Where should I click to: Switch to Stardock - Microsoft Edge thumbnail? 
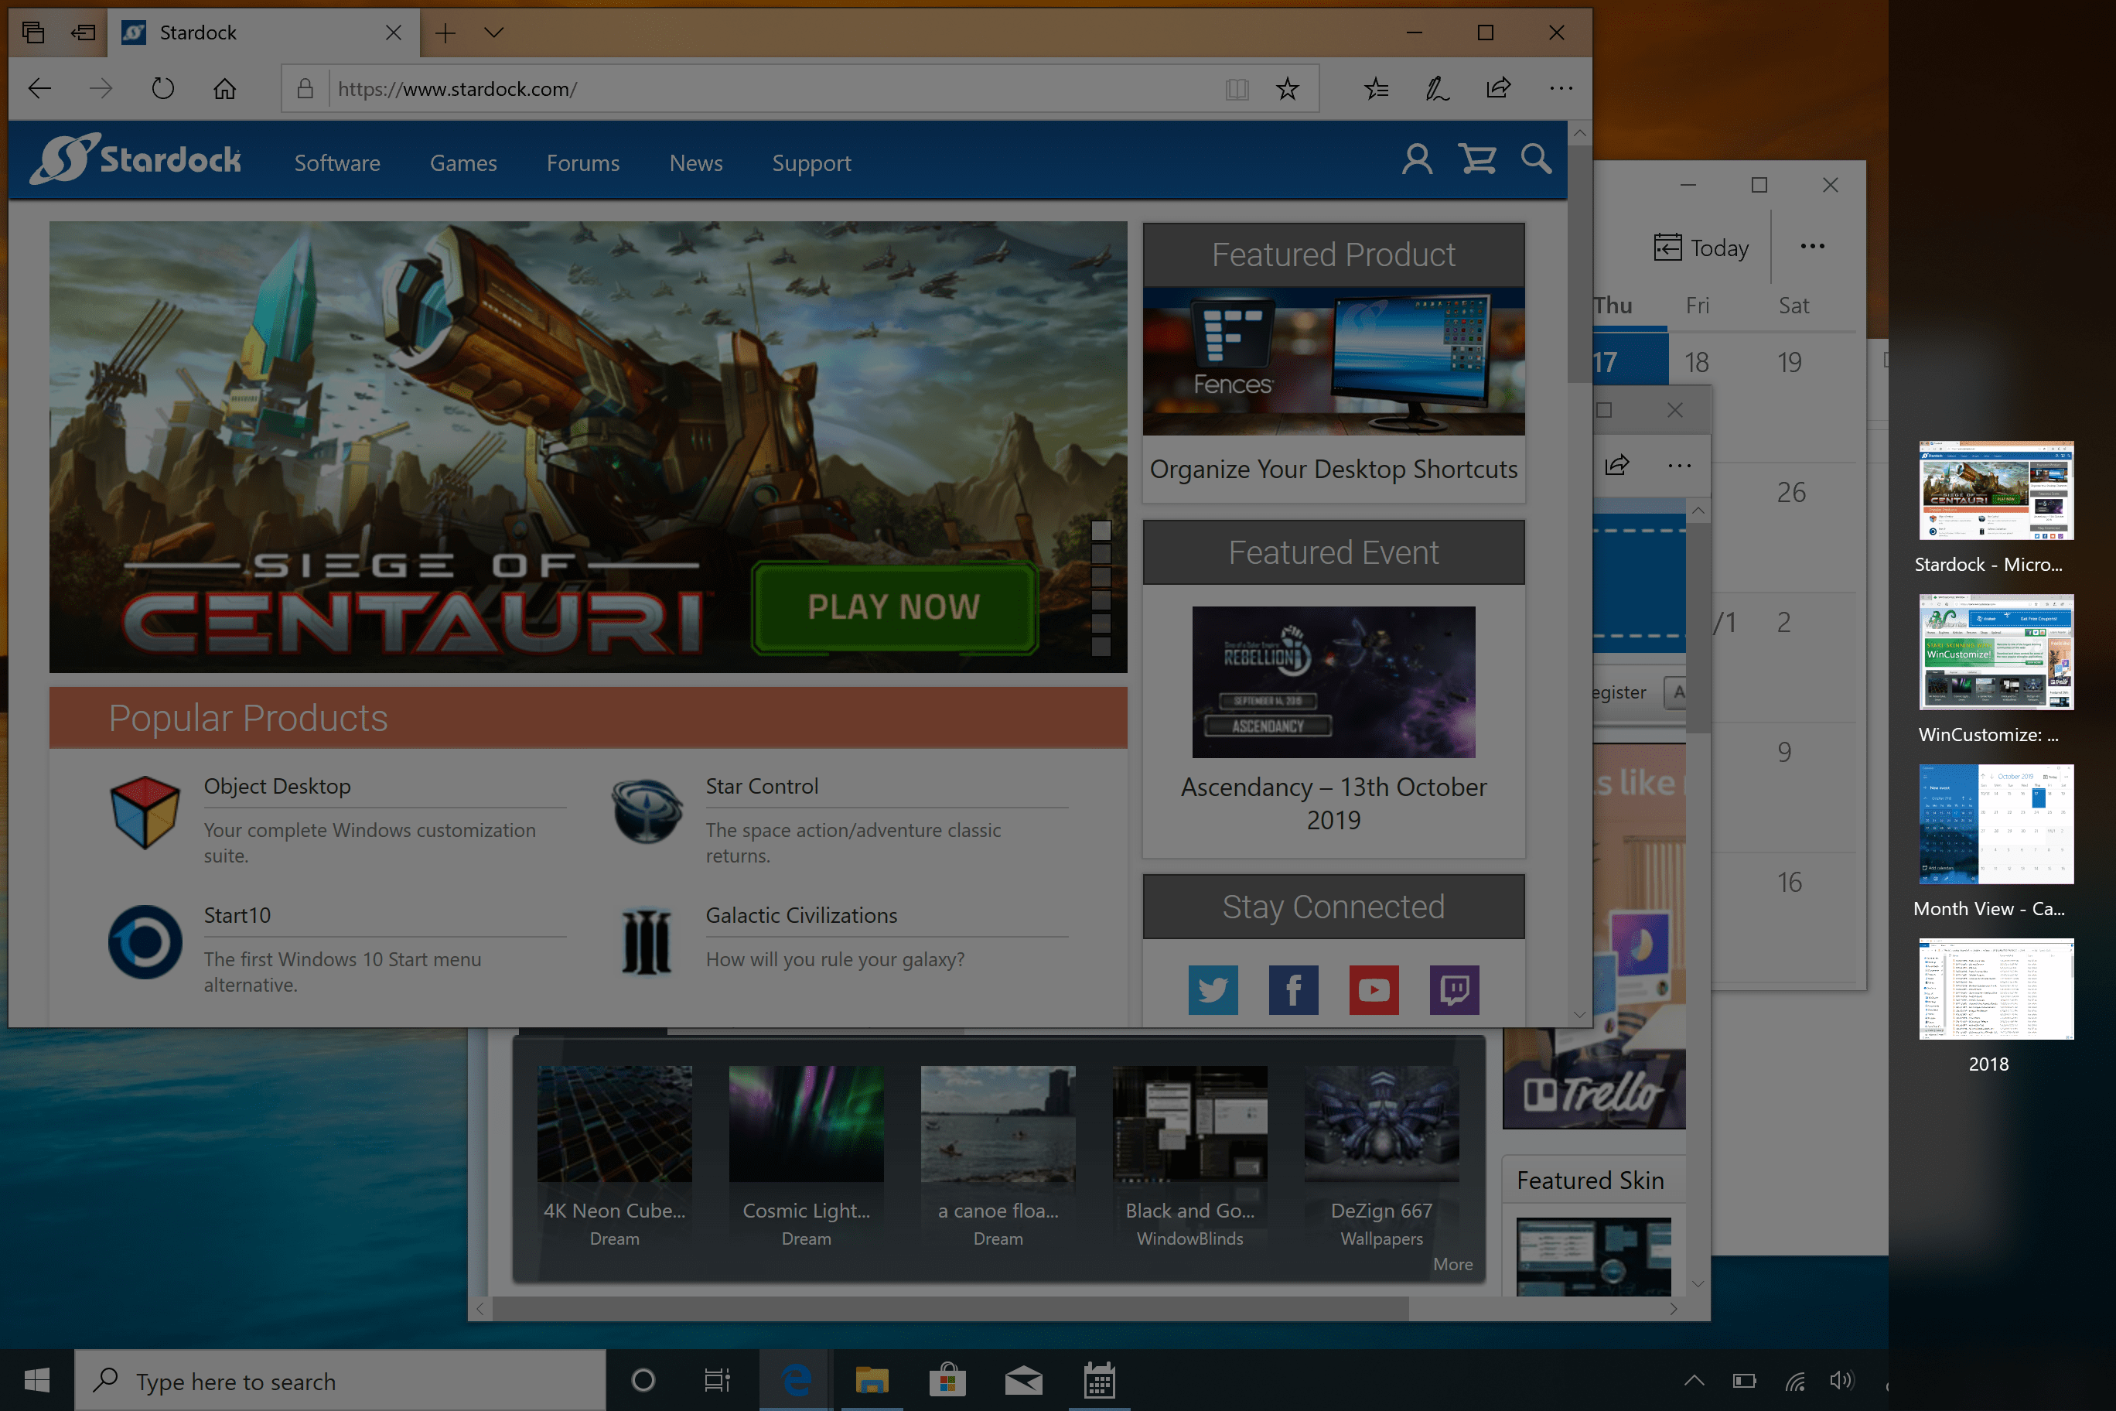click(x=1995, y=490)
